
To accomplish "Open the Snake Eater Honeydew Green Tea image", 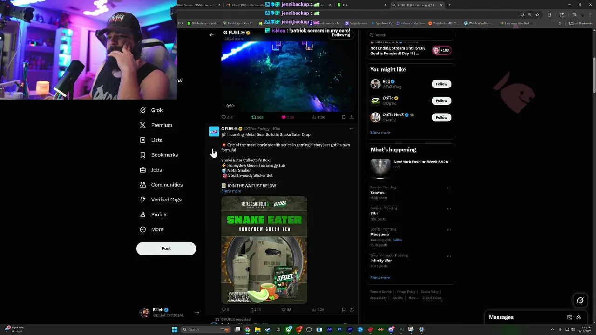I will click(264, 250).
